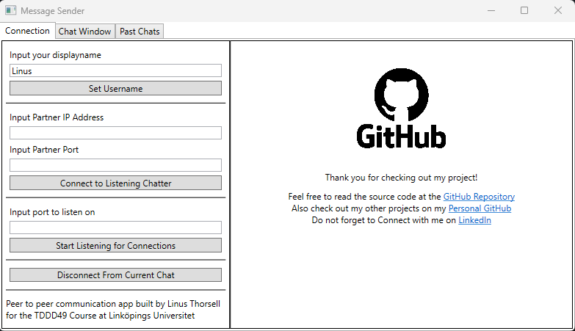
Task: Click the GitHub logo image
Action: click(401, 109)
